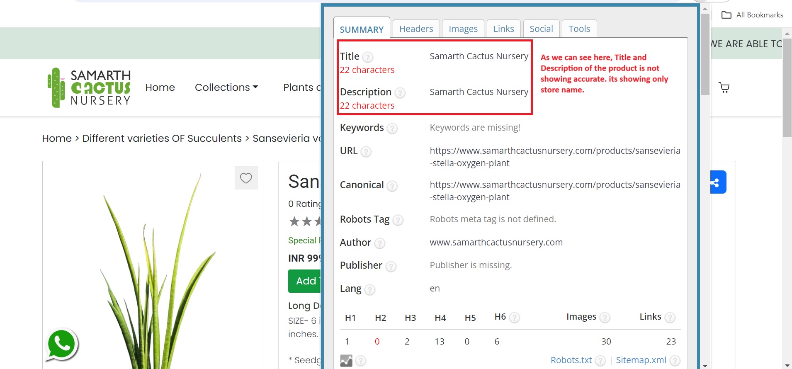Click the 'Robots meta tag is not defined.' text

493,219
